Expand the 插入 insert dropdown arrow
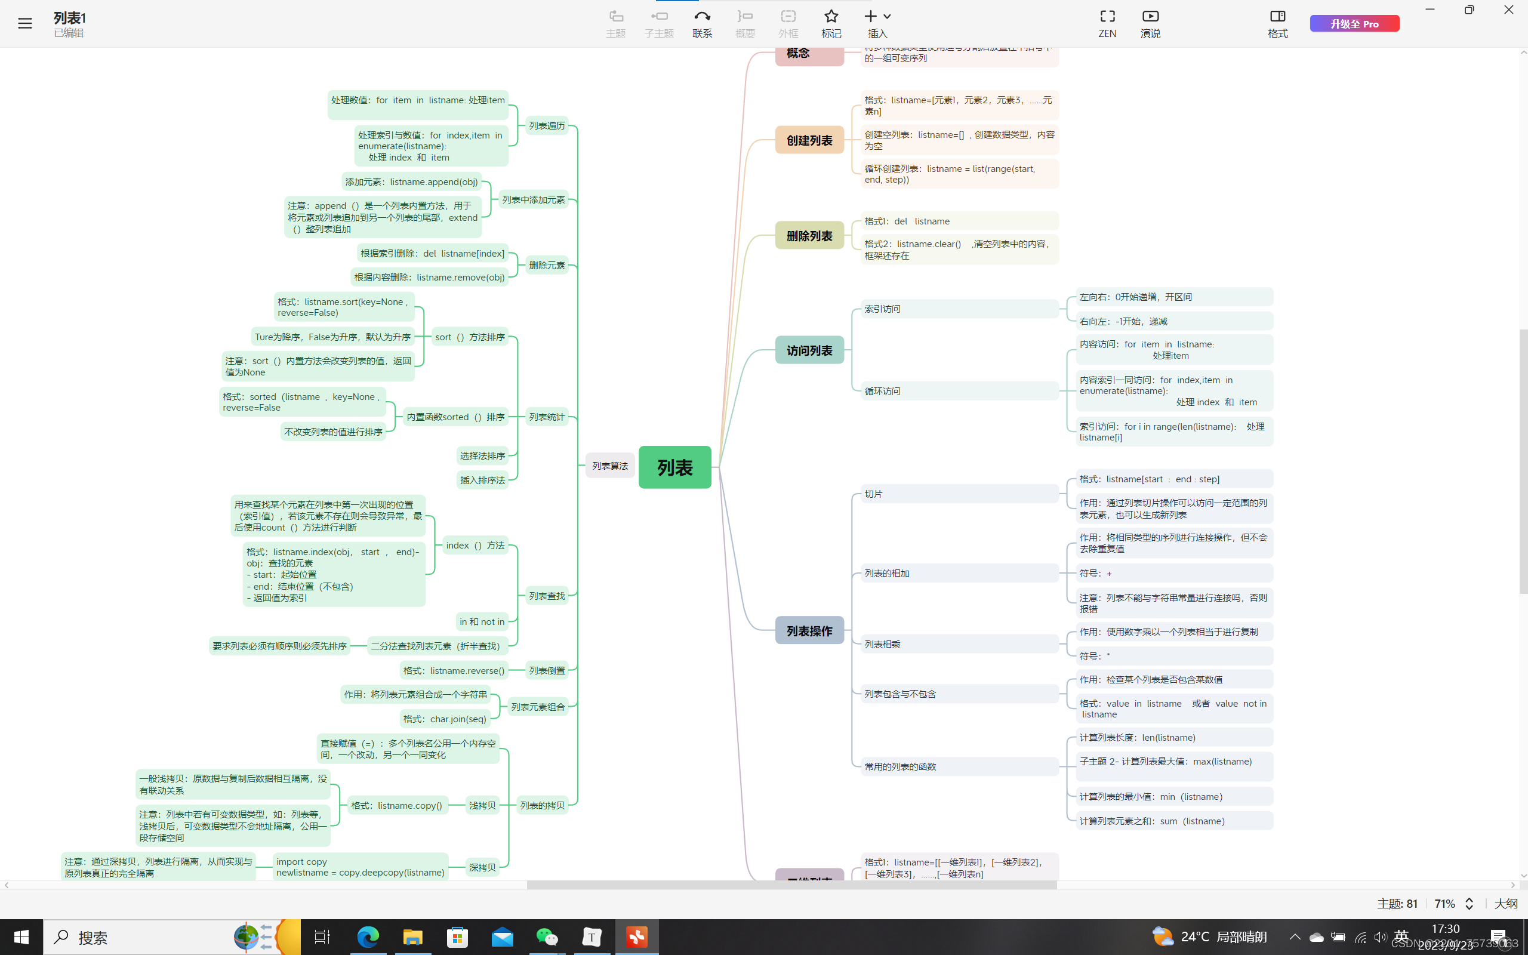This screenshot has width=1528, height=955. (x=887, y=17)
